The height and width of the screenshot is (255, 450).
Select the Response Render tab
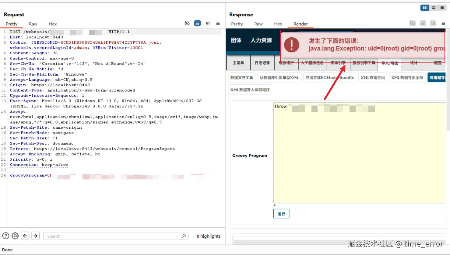[301, 24]
